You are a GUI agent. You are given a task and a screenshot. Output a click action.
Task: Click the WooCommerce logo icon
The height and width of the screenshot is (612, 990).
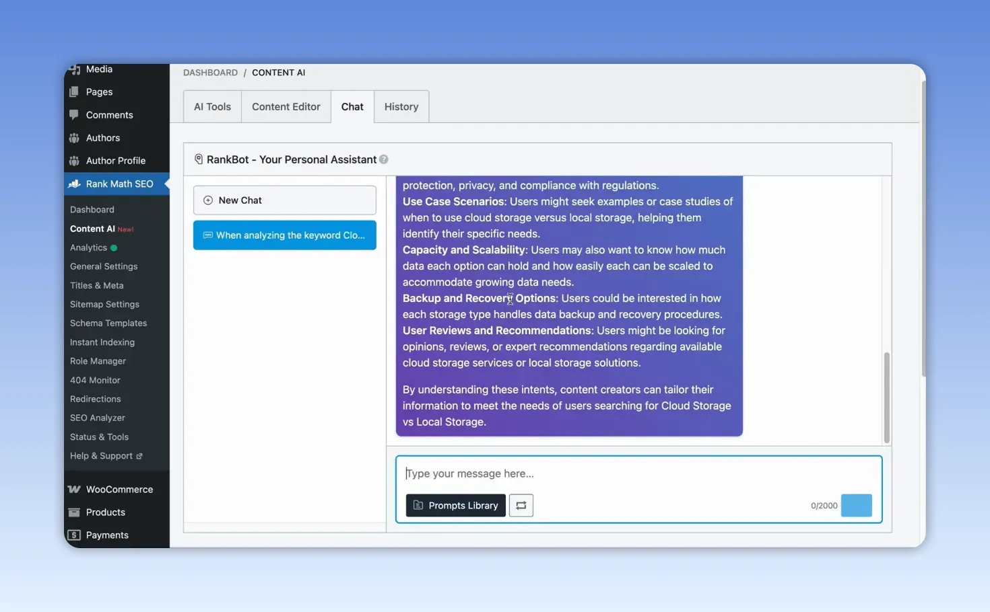point(74,490)
